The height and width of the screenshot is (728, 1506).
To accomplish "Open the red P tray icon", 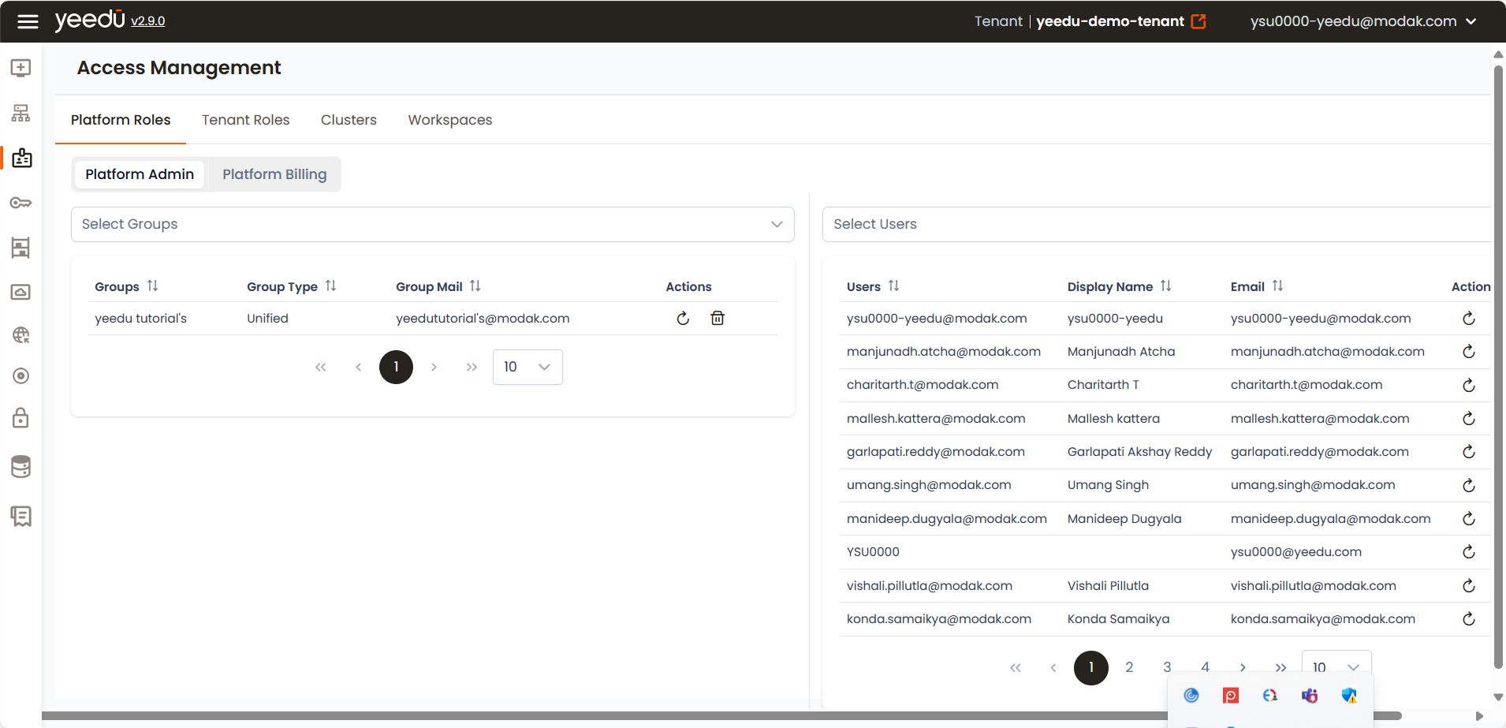I will coord(1231,696).
